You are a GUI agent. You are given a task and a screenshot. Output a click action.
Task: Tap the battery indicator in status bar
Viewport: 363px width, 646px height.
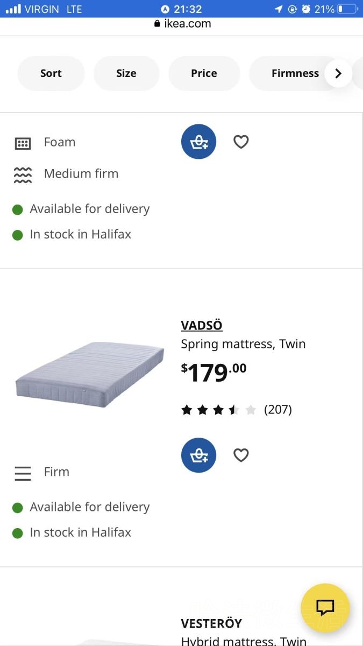point(347,9)
